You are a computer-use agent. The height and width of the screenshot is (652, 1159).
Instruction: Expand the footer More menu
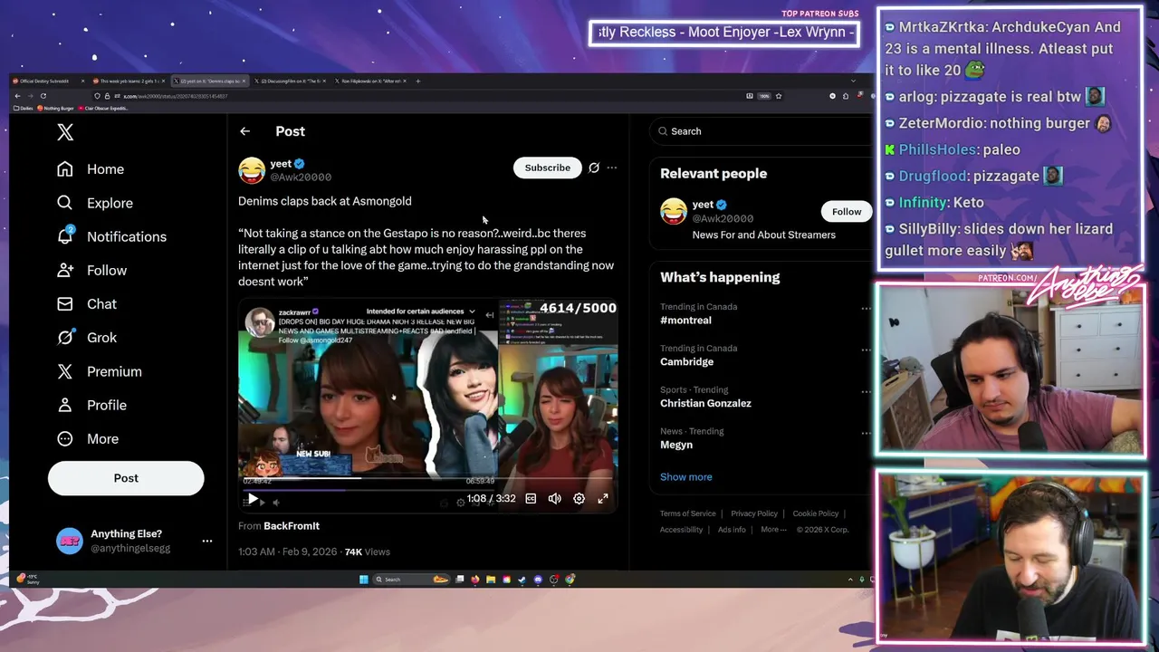click(773, 530)
